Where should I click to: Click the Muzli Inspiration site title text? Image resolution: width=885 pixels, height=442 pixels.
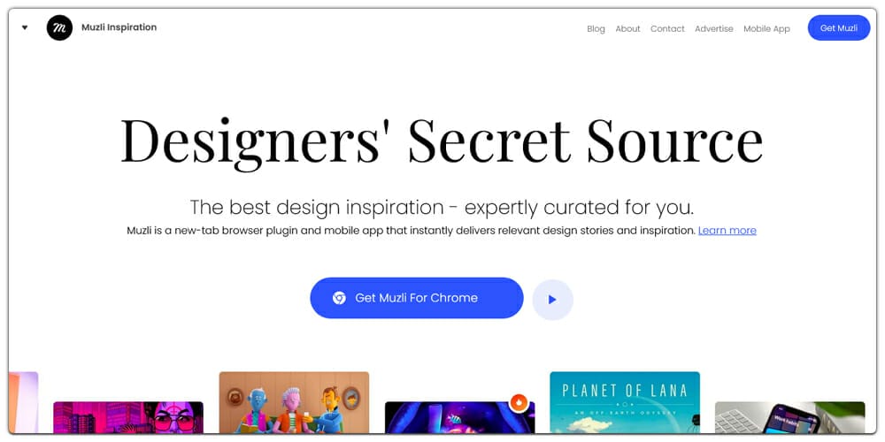[119, 27]
